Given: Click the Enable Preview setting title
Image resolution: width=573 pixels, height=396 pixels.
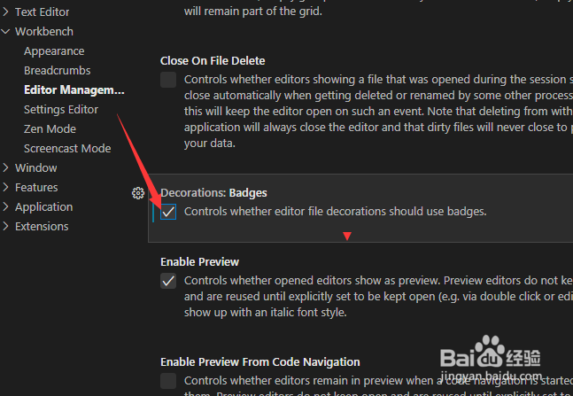Looking at the screenshot, I should click(x=200, y=262).
